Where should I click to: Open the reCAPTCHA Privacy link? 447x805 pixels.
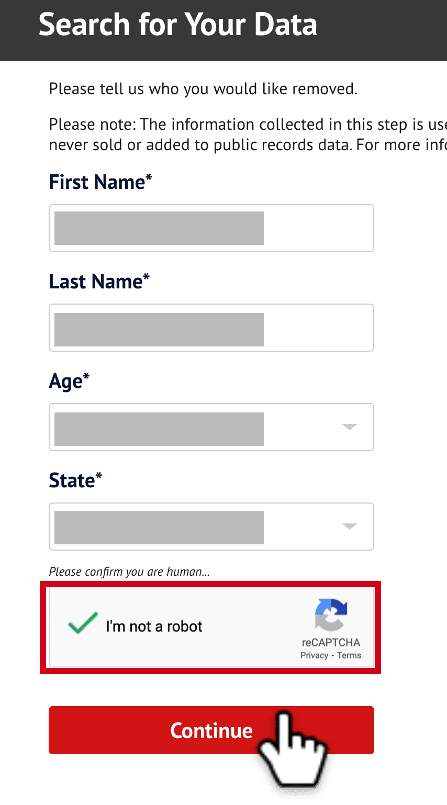point(314,655)
